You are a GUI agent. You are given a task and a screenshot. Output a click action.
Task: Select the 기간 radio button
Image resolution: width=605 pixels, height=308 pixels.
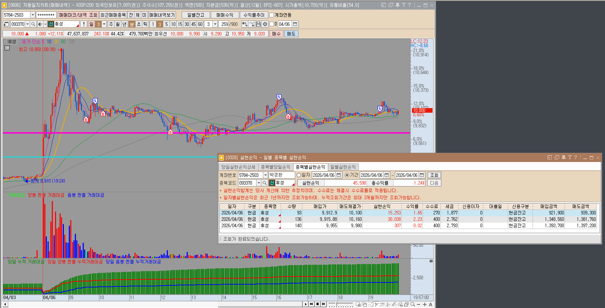pos(347,175)
